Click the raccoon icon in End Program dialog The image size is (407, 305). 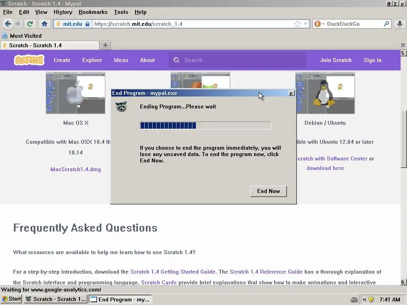coord(121,106)
